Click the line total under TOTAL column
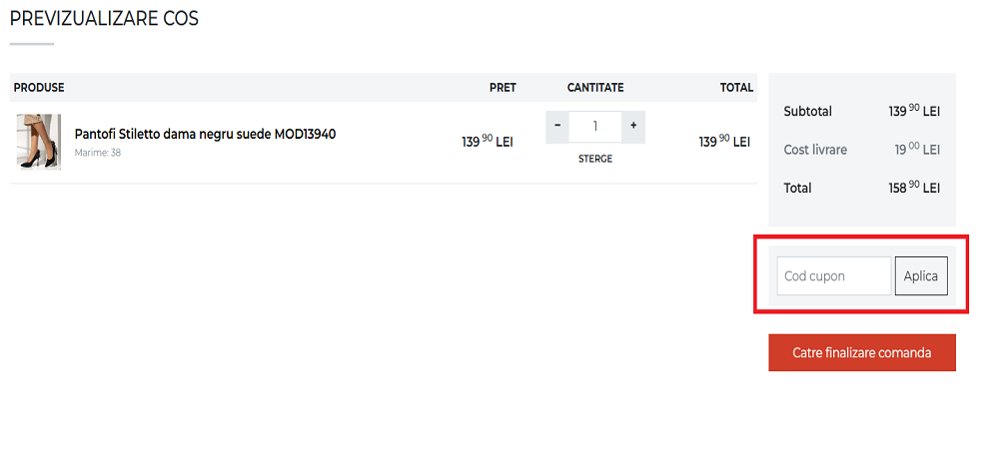 tap(723, 142)
